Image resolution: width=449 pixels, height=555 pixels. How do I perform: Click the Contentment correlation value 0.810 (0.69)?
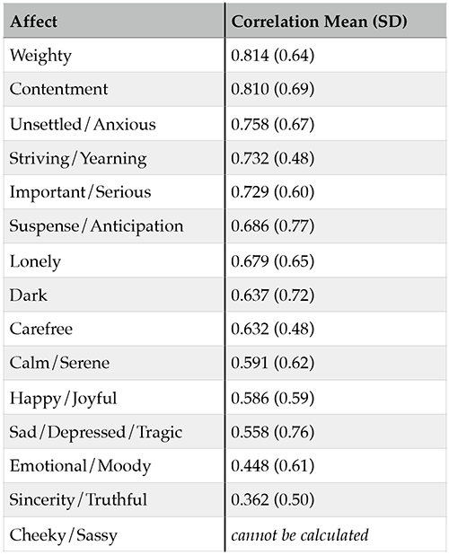click(x=272, y=89)
